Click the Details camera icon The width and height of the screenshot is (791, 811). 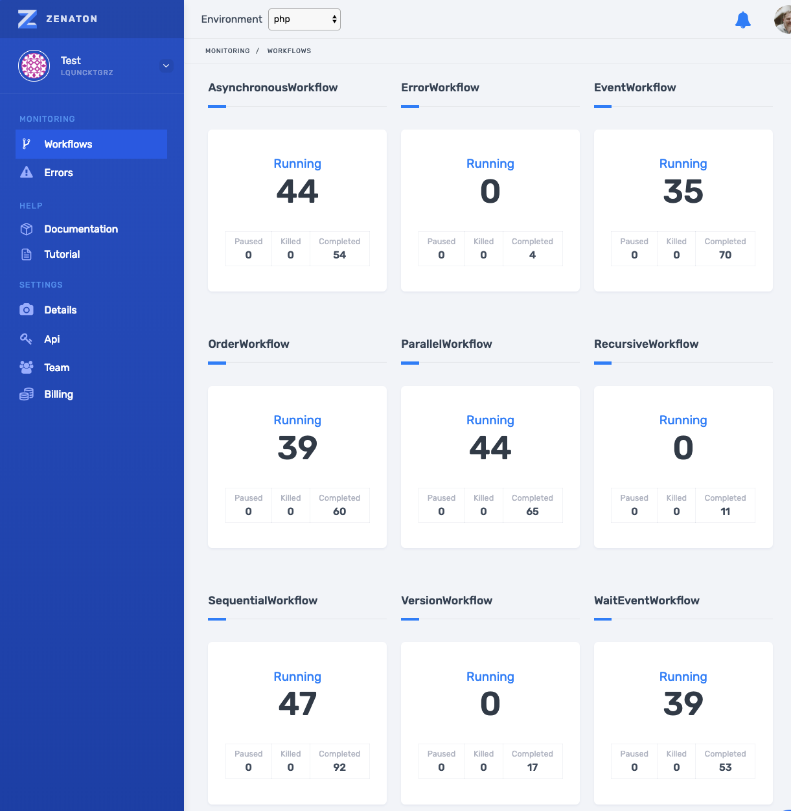click(27, 310)
